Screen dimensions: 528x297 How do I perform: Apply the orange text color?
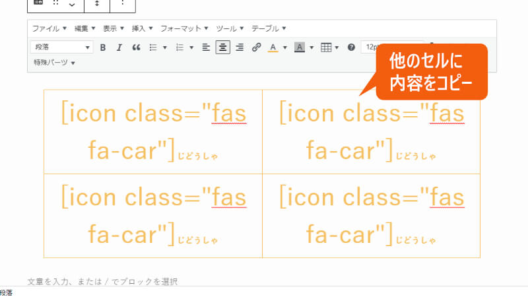coord(273,48)
